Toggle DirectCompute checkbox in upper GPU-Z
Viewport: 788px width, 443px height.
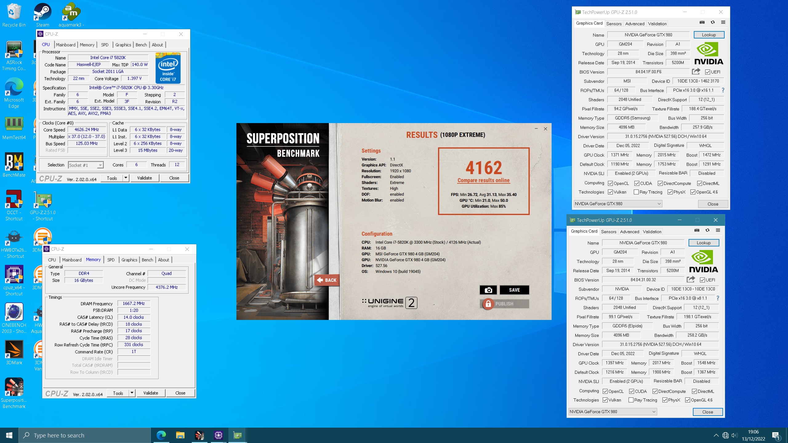[x=660, y=183]
